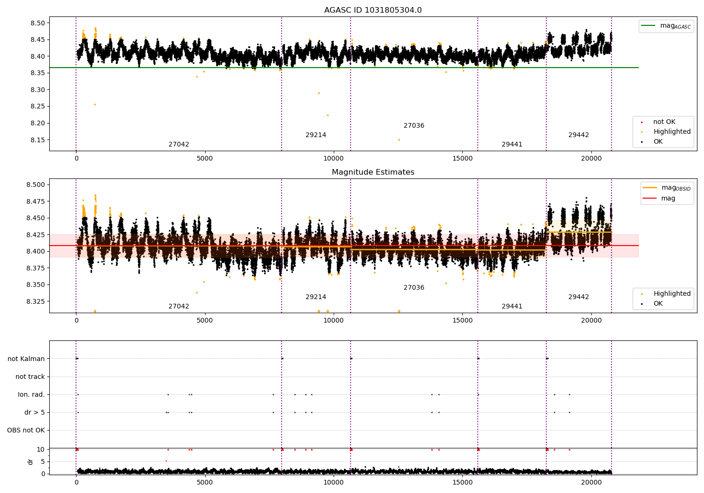704x493 pixels.
Task: Click obsid label 29442 in the top plot
Action: (579, 135)
